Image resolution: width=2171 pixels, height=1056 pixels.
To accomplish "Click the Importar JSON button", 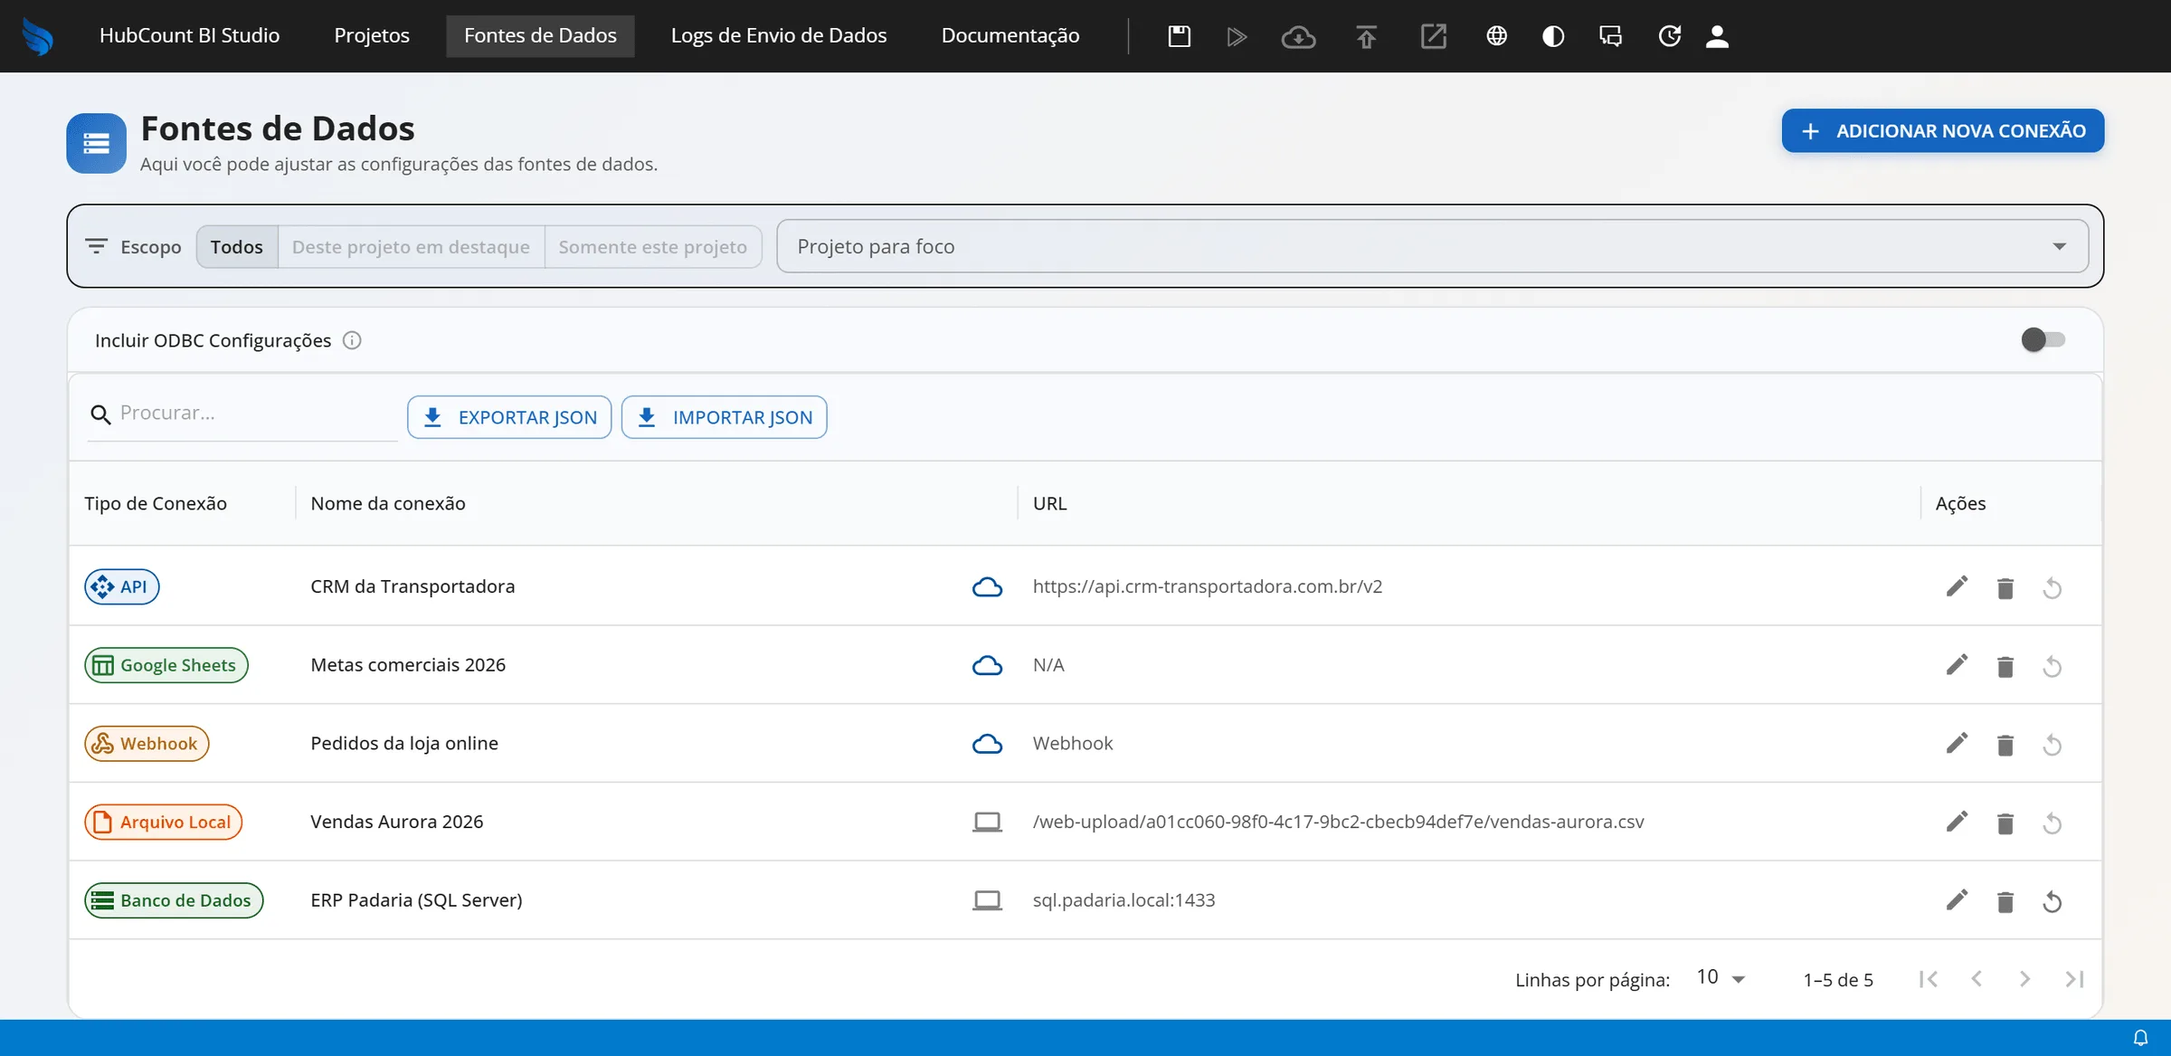I will coord(725,417).
